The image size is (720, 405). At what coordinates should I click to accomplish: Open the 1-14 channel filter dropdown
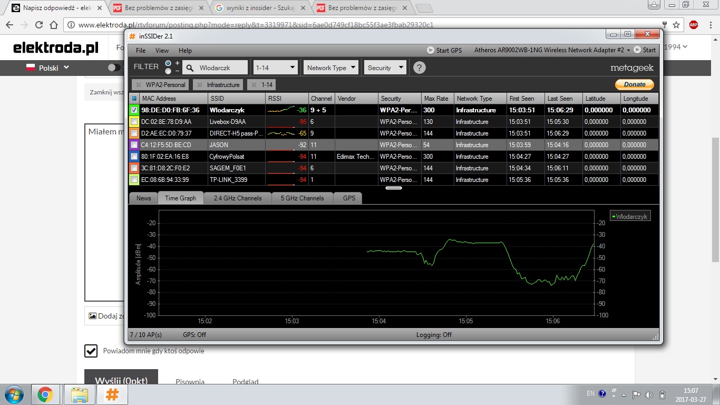pyautogui.click(x=276, y=67)
